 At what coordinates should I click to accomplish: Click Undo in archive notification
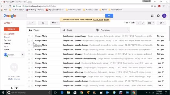pyautogui.click(x=107, y=20)
